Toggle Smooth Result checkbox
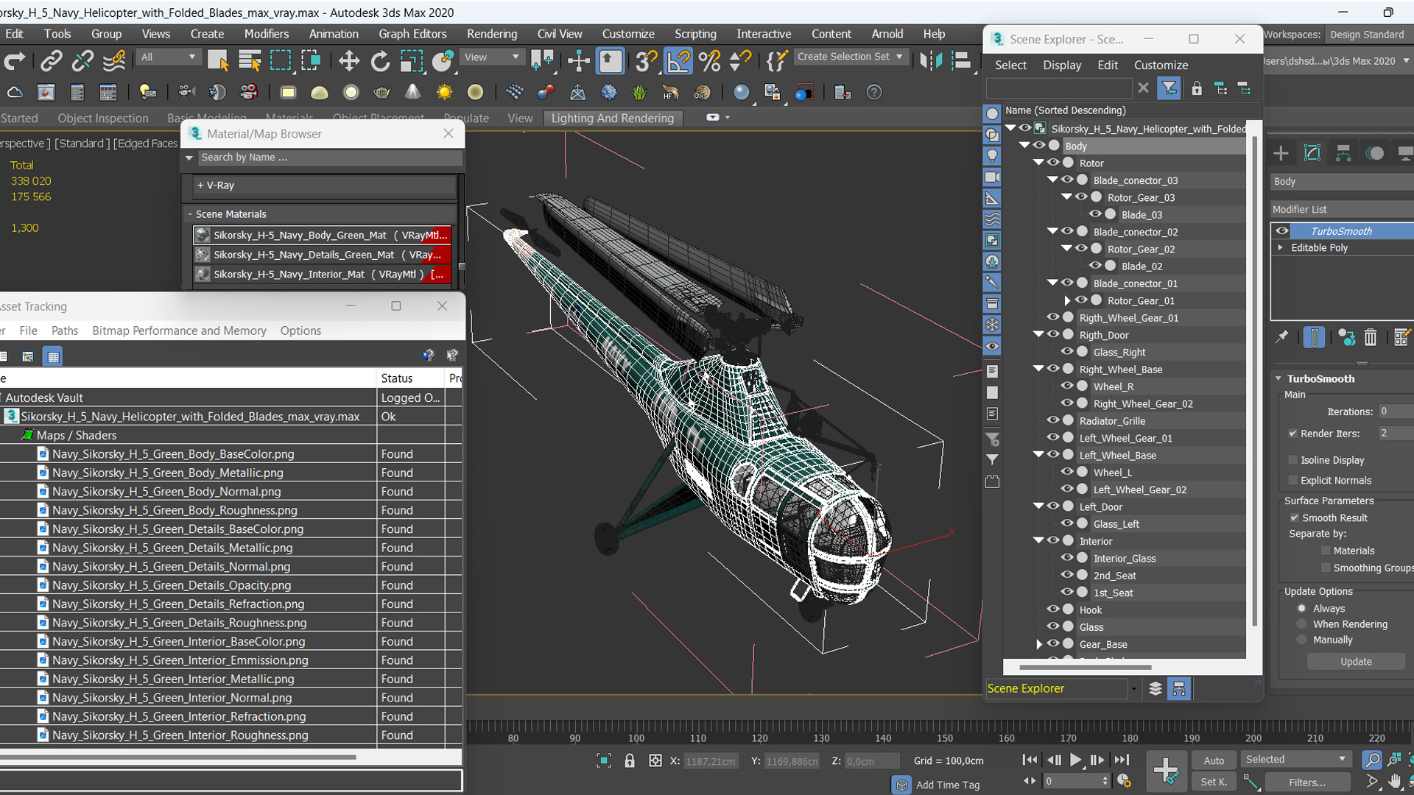The height and width of the screenshot is (795, 1414). click(x=1294, y=518)
